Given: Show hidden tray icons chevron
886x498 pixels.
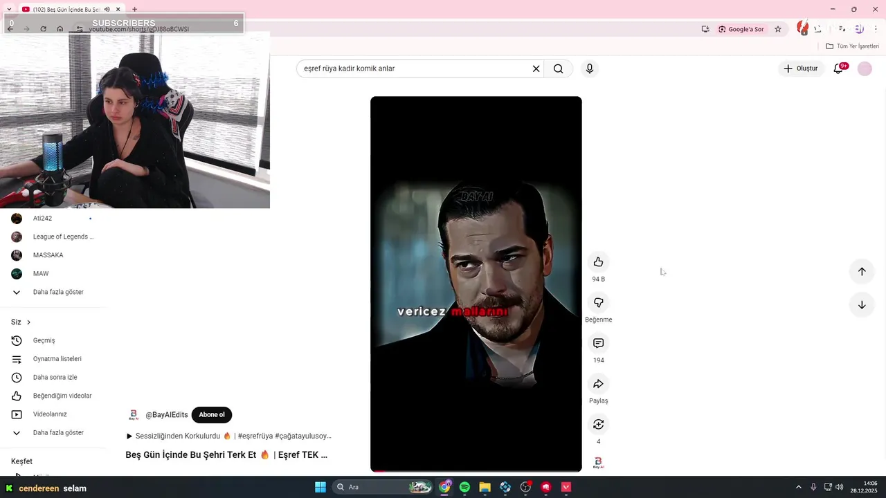Looking at the screenshot, I should point(798,487).
